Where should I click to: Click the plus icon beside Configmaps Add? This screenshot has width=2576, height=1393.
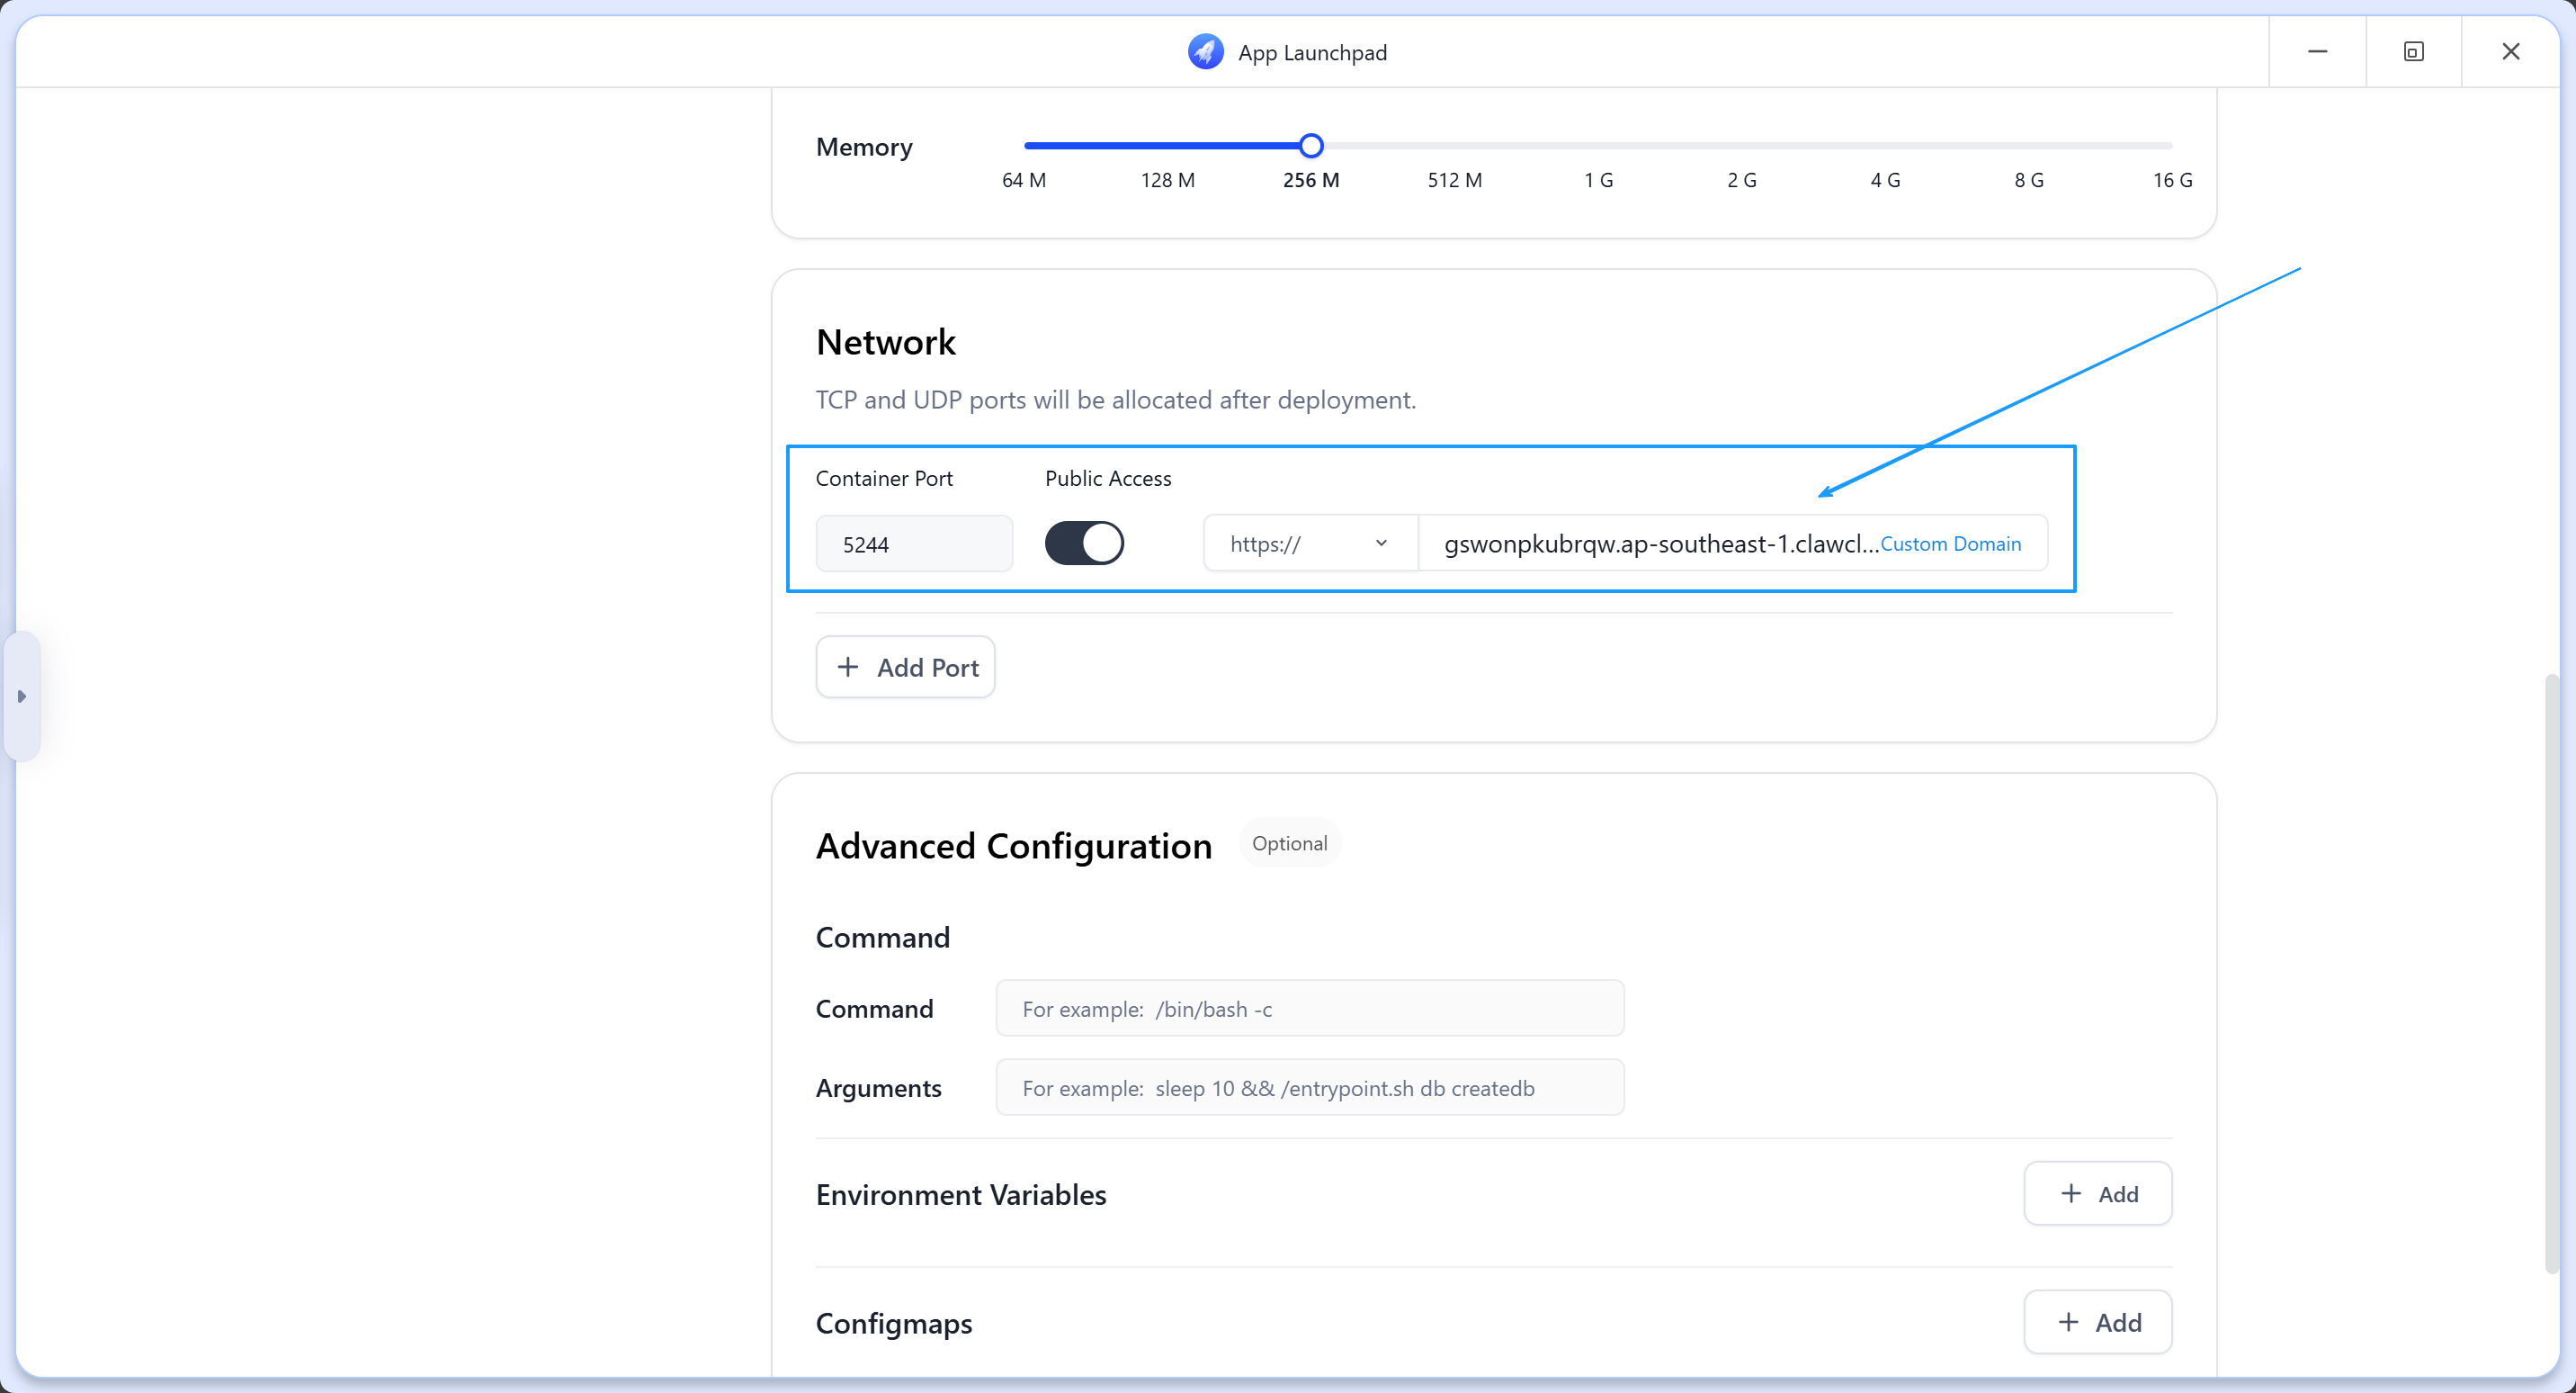[2070, 1322]
